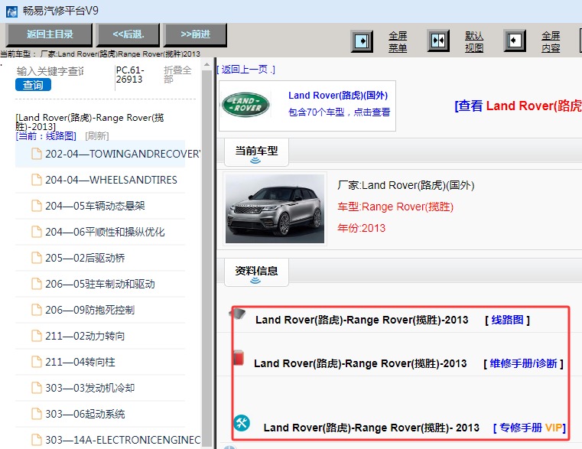Click the fullscreen content arrow icon
The image size is (582, 449).
tap(515, 41)
